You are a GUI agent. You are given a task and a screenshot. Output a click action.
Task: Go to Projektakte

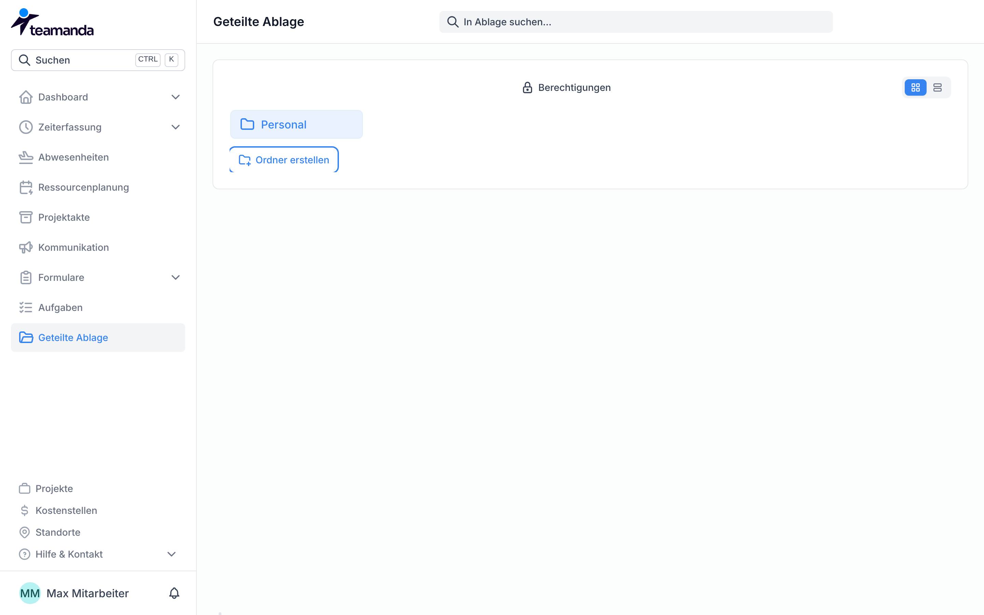(98, 217)
